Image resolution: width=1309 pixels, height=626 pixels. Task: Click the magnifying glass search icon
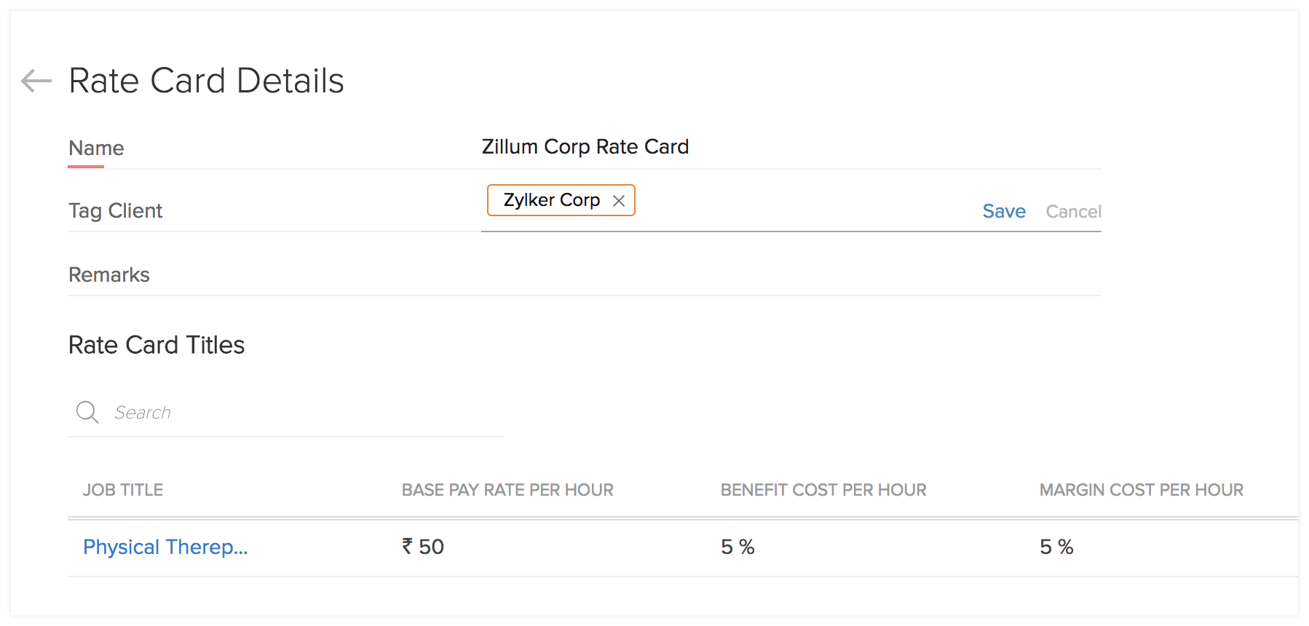(x=87, y=412)
